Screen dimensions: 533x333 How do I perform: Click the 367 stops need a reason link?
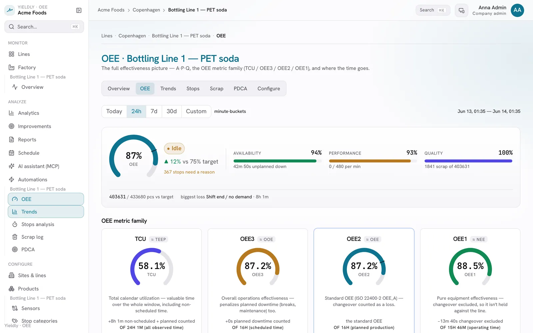pyautogui.click(x=189, y=172)
